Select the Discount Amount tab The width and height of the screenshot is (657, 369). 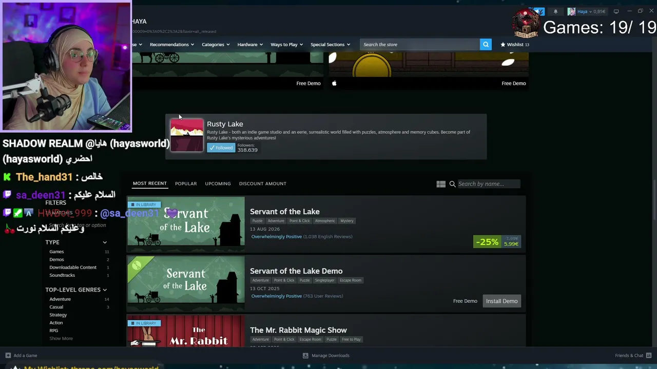click(x=263, y=183)
